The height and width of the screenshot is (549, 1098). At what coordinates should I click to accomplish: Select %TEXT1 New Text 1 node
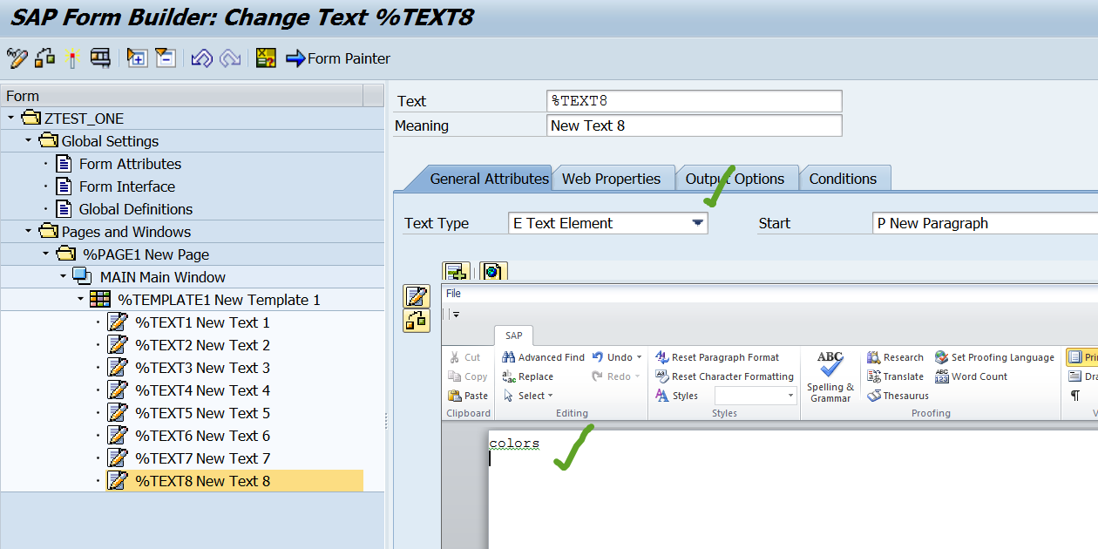pos(202,322)
